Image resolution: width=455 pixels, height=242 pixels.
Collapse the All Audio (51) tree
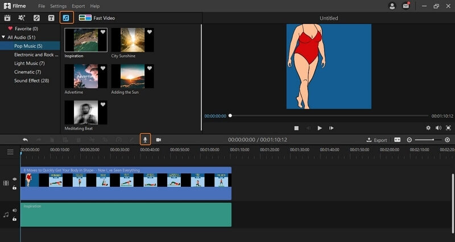point(3,37)
